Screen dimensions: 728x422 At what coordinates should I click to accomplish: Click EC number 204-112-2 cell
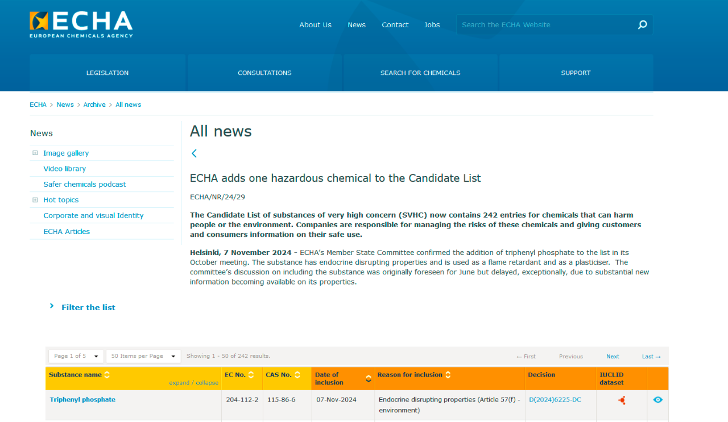(x=242, y=400)
